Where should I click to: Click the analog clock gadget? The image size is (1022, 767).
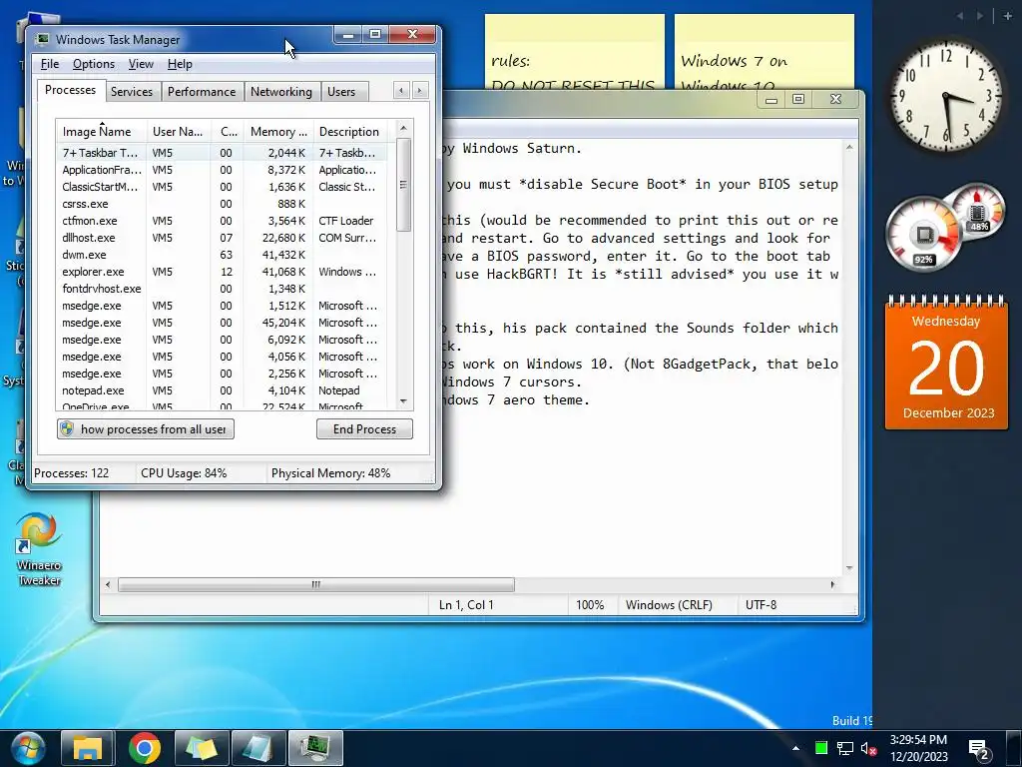coord(946,96)
